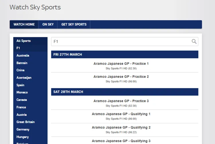
Task: Focus the F1 search input field
Action: [125, 42]
